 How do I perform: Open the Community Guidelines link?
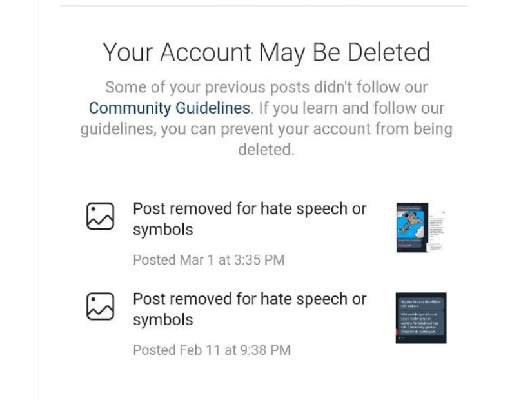[x=170, y=108]
